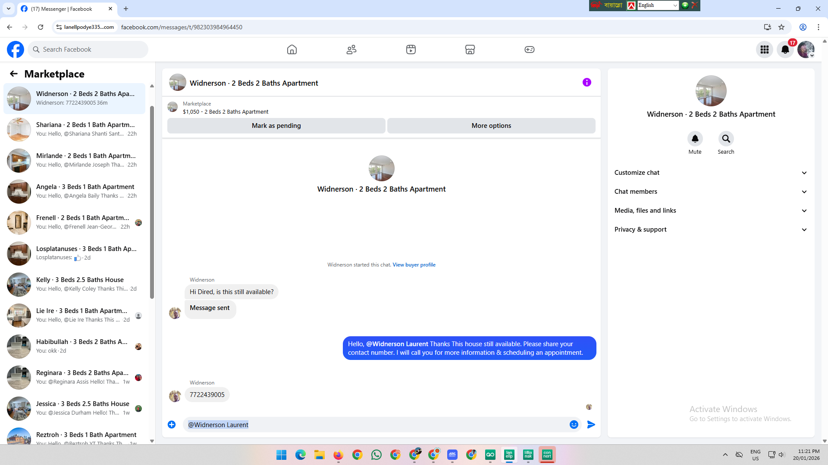Open the notifications bell with 17 badge
Image resolution: width=828 pixels, height=465 pixels.
(x=785, y=50)
